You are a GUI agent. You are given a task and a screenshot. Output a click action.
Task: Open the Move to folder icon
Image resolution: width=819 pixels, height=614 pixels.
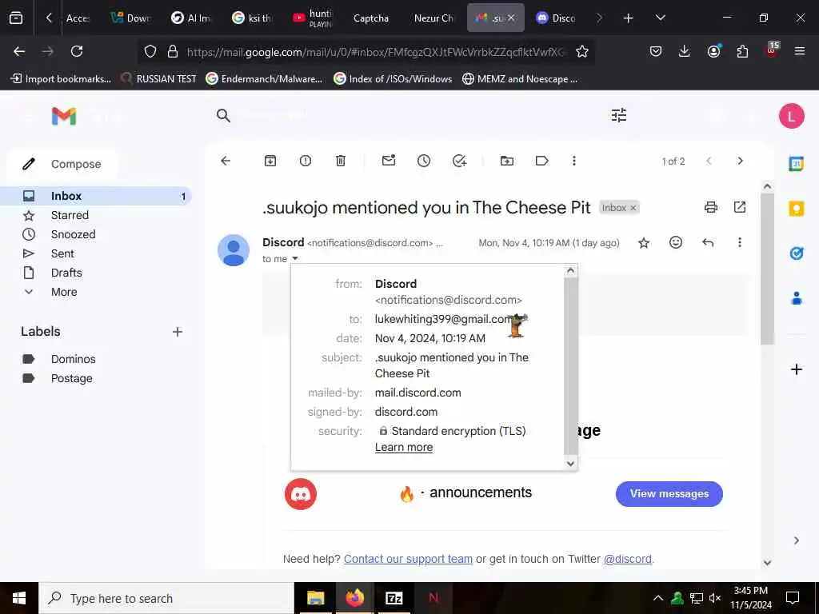[506, 161]
